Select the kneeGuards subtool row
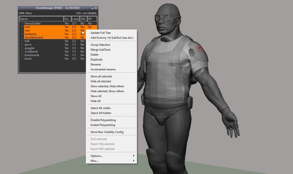 32,55
